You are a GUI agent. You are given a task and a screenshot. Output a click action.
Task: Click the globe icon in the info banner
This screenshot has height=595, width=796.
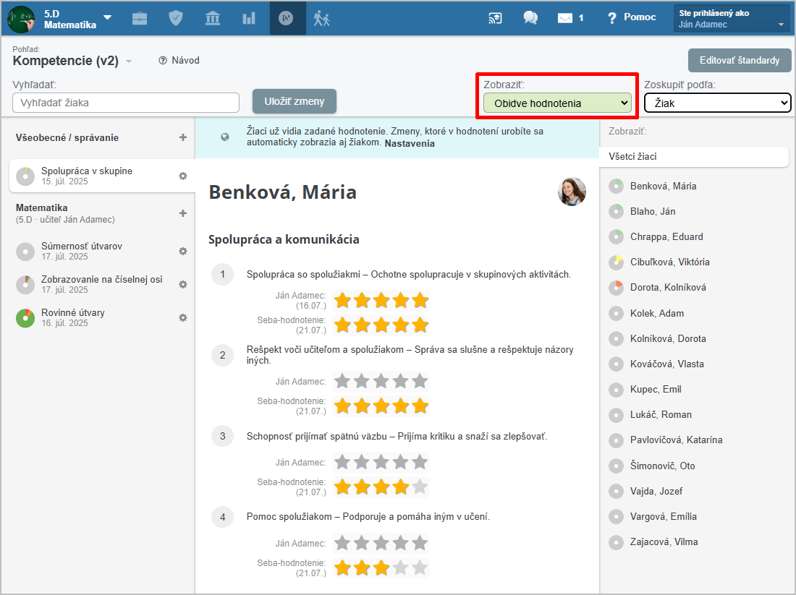pos(225,137)
